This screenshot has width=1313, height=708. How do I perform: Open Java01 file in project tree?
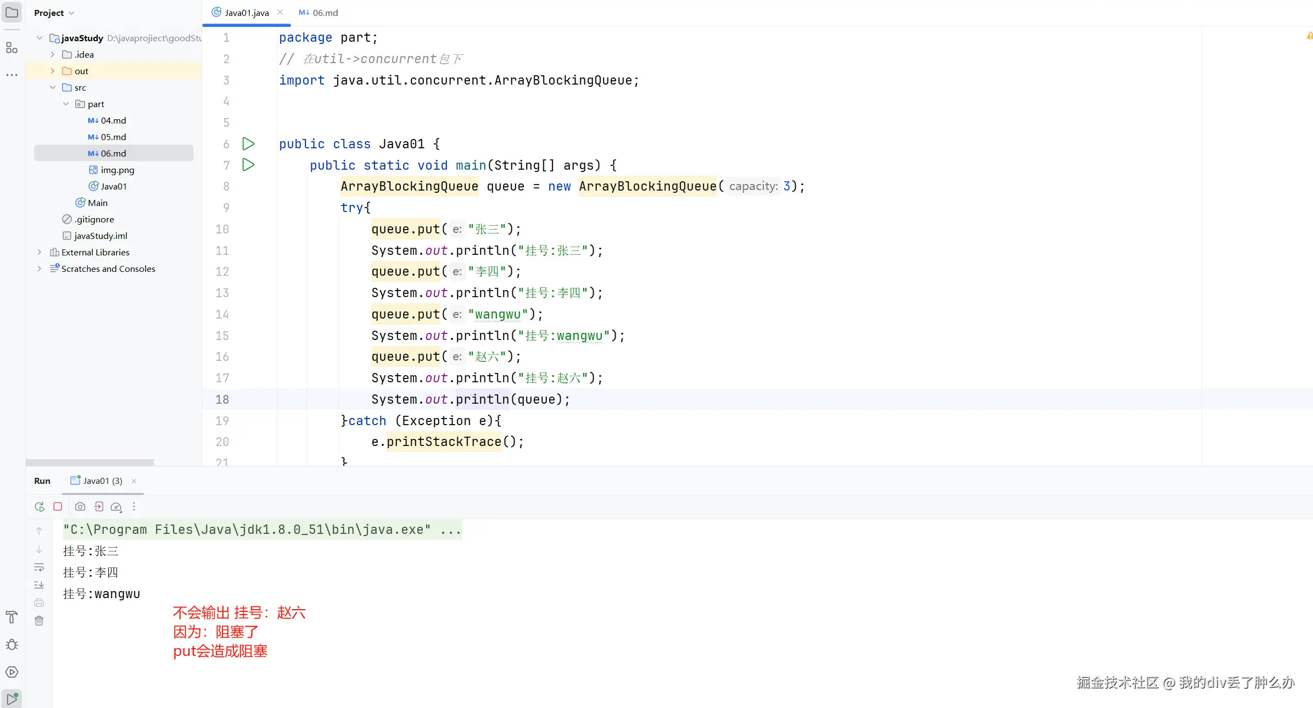[113, 186]
